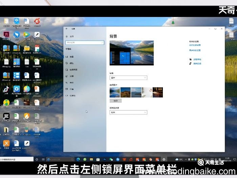Screen dimensions: 237x178
Task: Pick the white floral picture thumbnail
Action: [147, 92]
